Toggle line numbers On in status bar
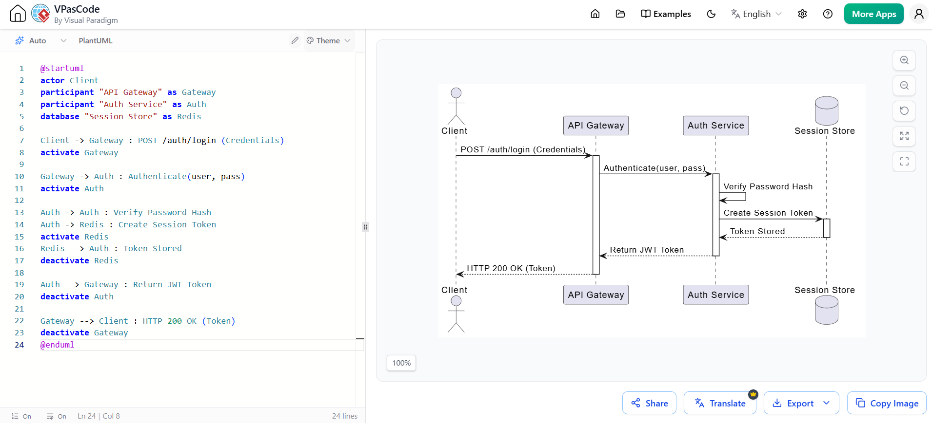 pyautogui.click(x=21, y=416)
